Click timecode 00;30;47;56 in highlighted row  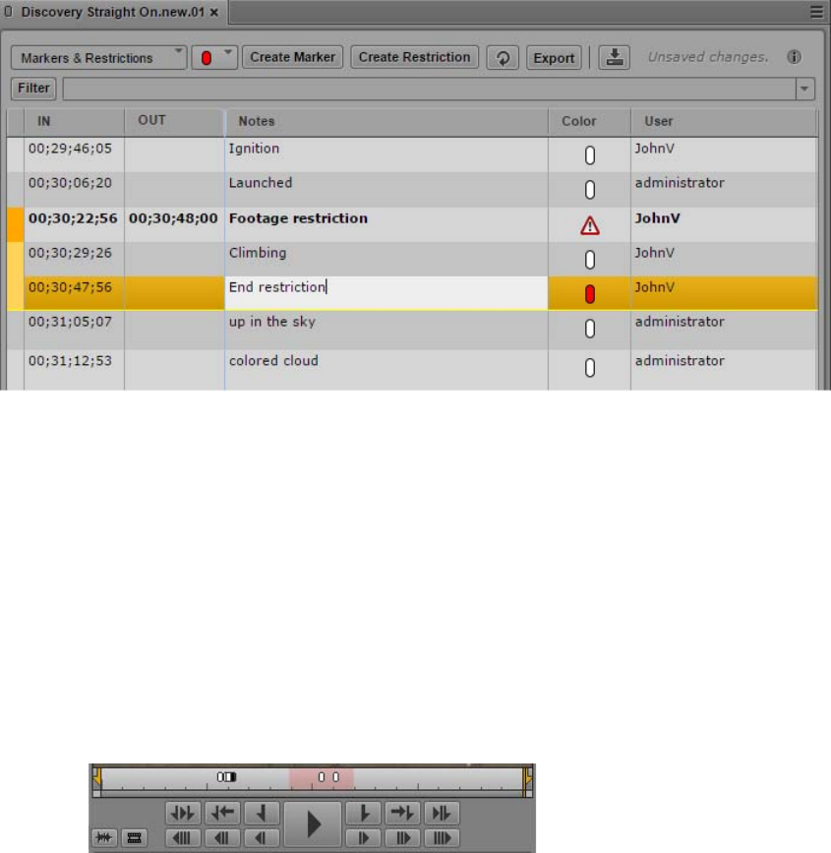point(70,287)
